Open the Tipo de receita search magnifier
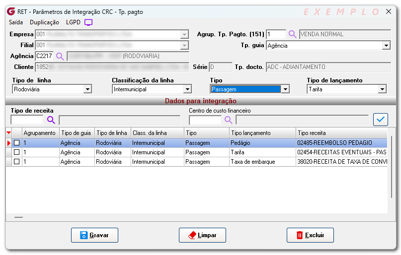 tap(51, 120)
